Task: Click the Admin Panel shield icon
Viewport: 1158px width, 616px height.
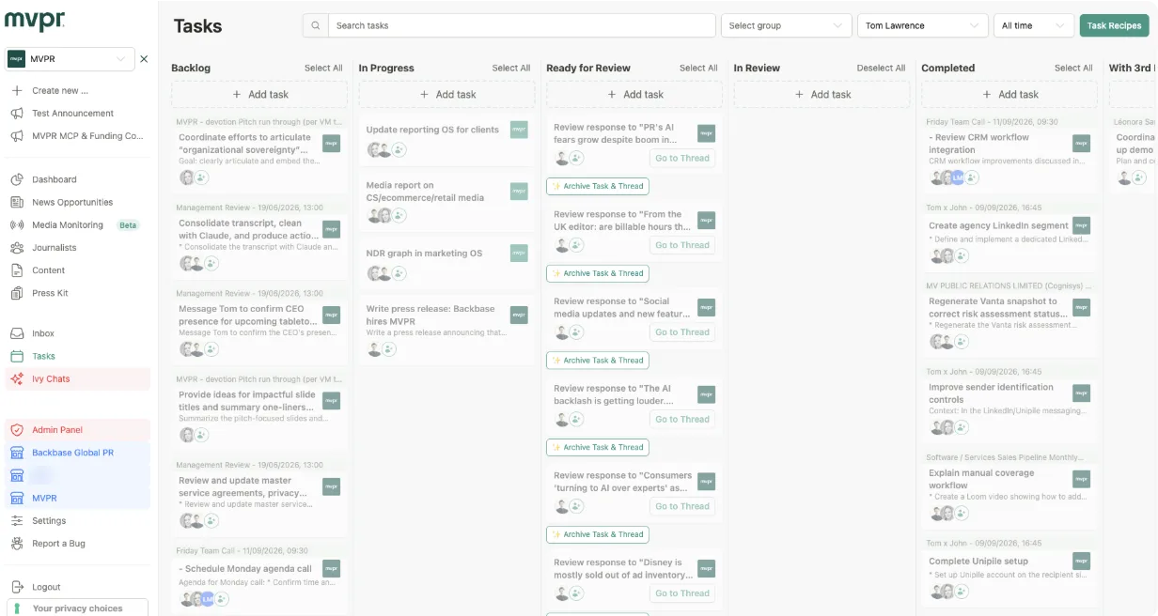Action: [x=16, y=430]
